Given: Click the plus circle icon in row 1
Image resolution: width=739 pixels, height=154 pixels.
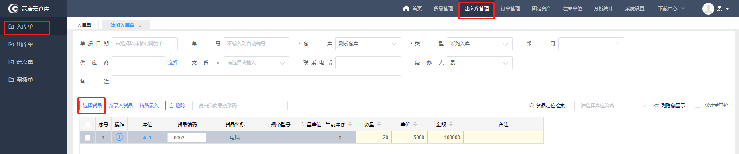Looking at the screenshot, I should (x=119, y=137).
